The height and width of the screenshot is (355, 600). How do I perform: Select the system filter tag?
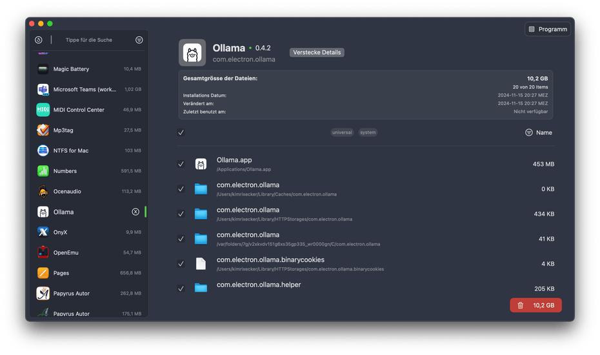tap(368, 132)
